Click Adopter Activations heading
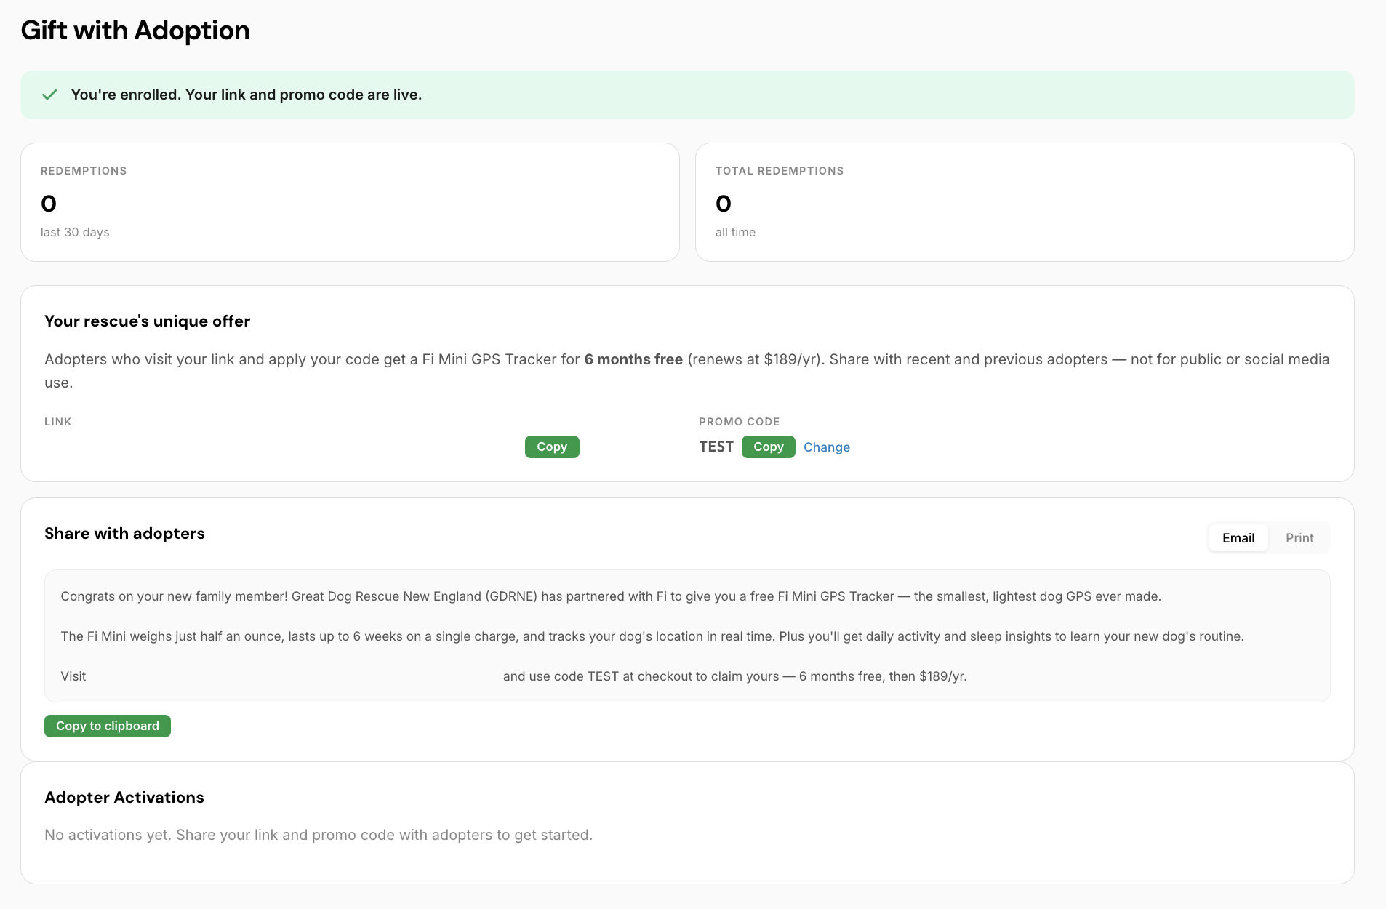This screenshot has width=1386, height=909. tap(124, 798)
